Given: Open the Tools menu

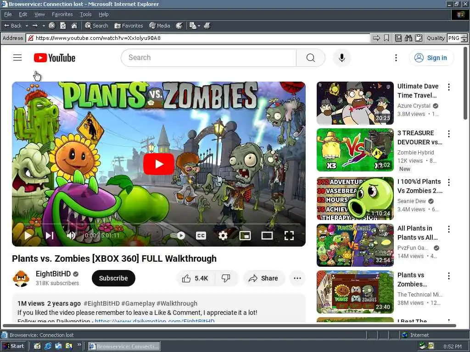Looking at the screenshot, I should coord(86,14).
